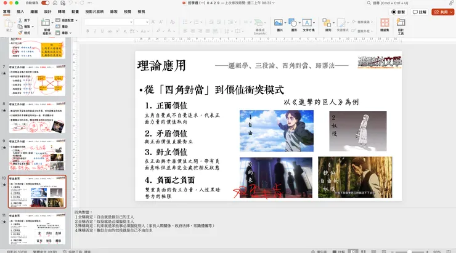Click the Cut scissors icon
Viewport: 456px width, 253px height.
tap(20, 20)
